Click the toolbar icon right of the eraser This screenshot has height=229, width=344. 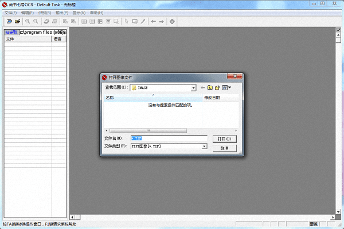tap(54, 21)
